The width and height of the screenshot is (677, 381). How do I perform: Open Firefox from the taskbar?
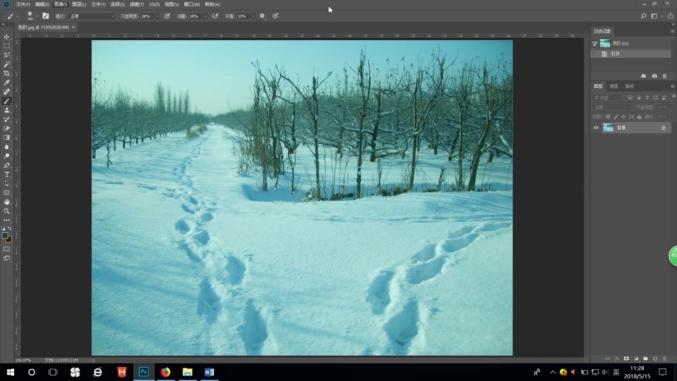pos(166,372)
